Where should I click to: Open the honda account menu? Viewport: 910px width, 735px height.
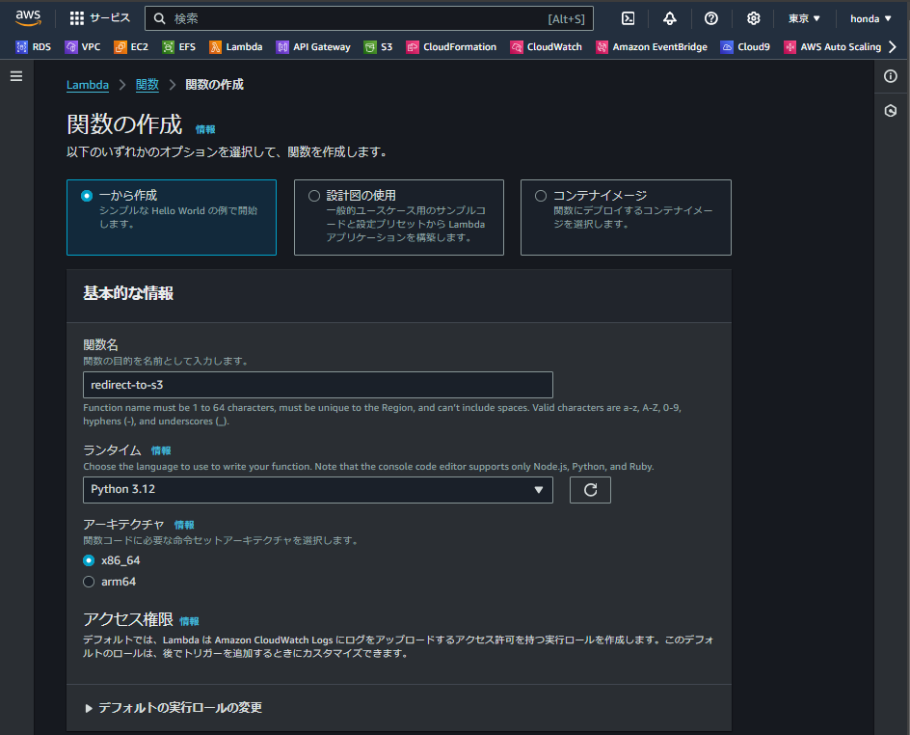[870, 17]
